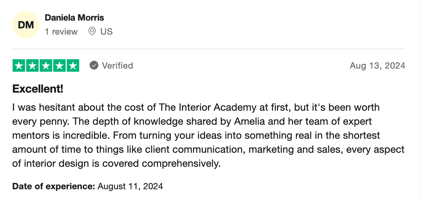Click the Aug 13, 2024 review date
The width and height of the screenshot is (421, 202).
click(x=377, y=65)
